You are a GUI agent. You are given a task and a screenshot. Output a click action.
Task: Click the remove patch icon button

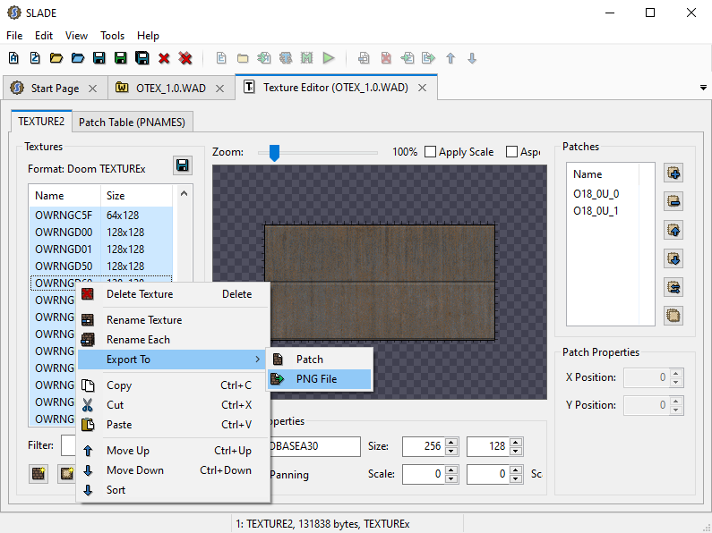(x=673, y=201)
